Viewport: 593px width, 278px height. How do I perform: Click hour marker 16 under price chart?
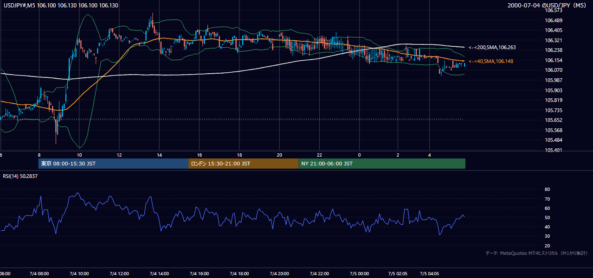[x=199, y=155]
